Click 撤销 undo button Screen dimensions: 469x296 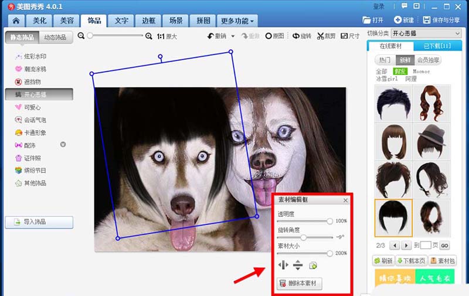[x=216, y=36]
